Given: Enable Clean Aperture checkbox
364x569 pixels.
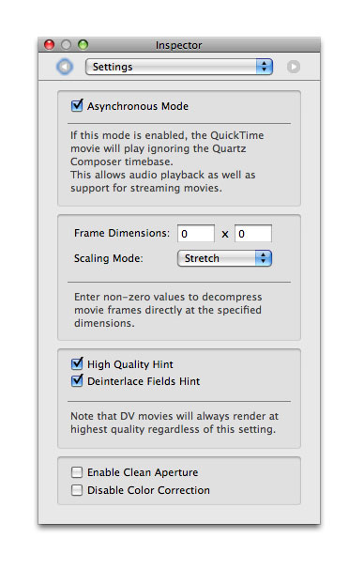Looking at the screenshot, I should tap(77, 472).
